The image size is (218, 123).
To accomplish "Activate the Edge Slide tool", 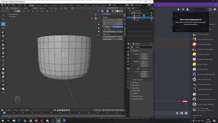I will tap(3, 81).
